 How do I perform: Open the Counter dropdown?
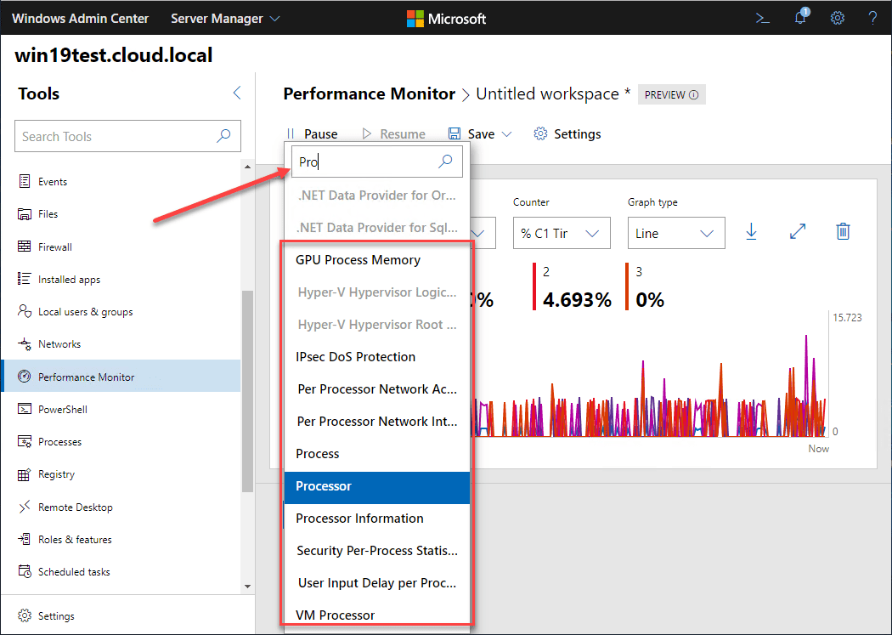pyautogui.click(x=561, y=233)
